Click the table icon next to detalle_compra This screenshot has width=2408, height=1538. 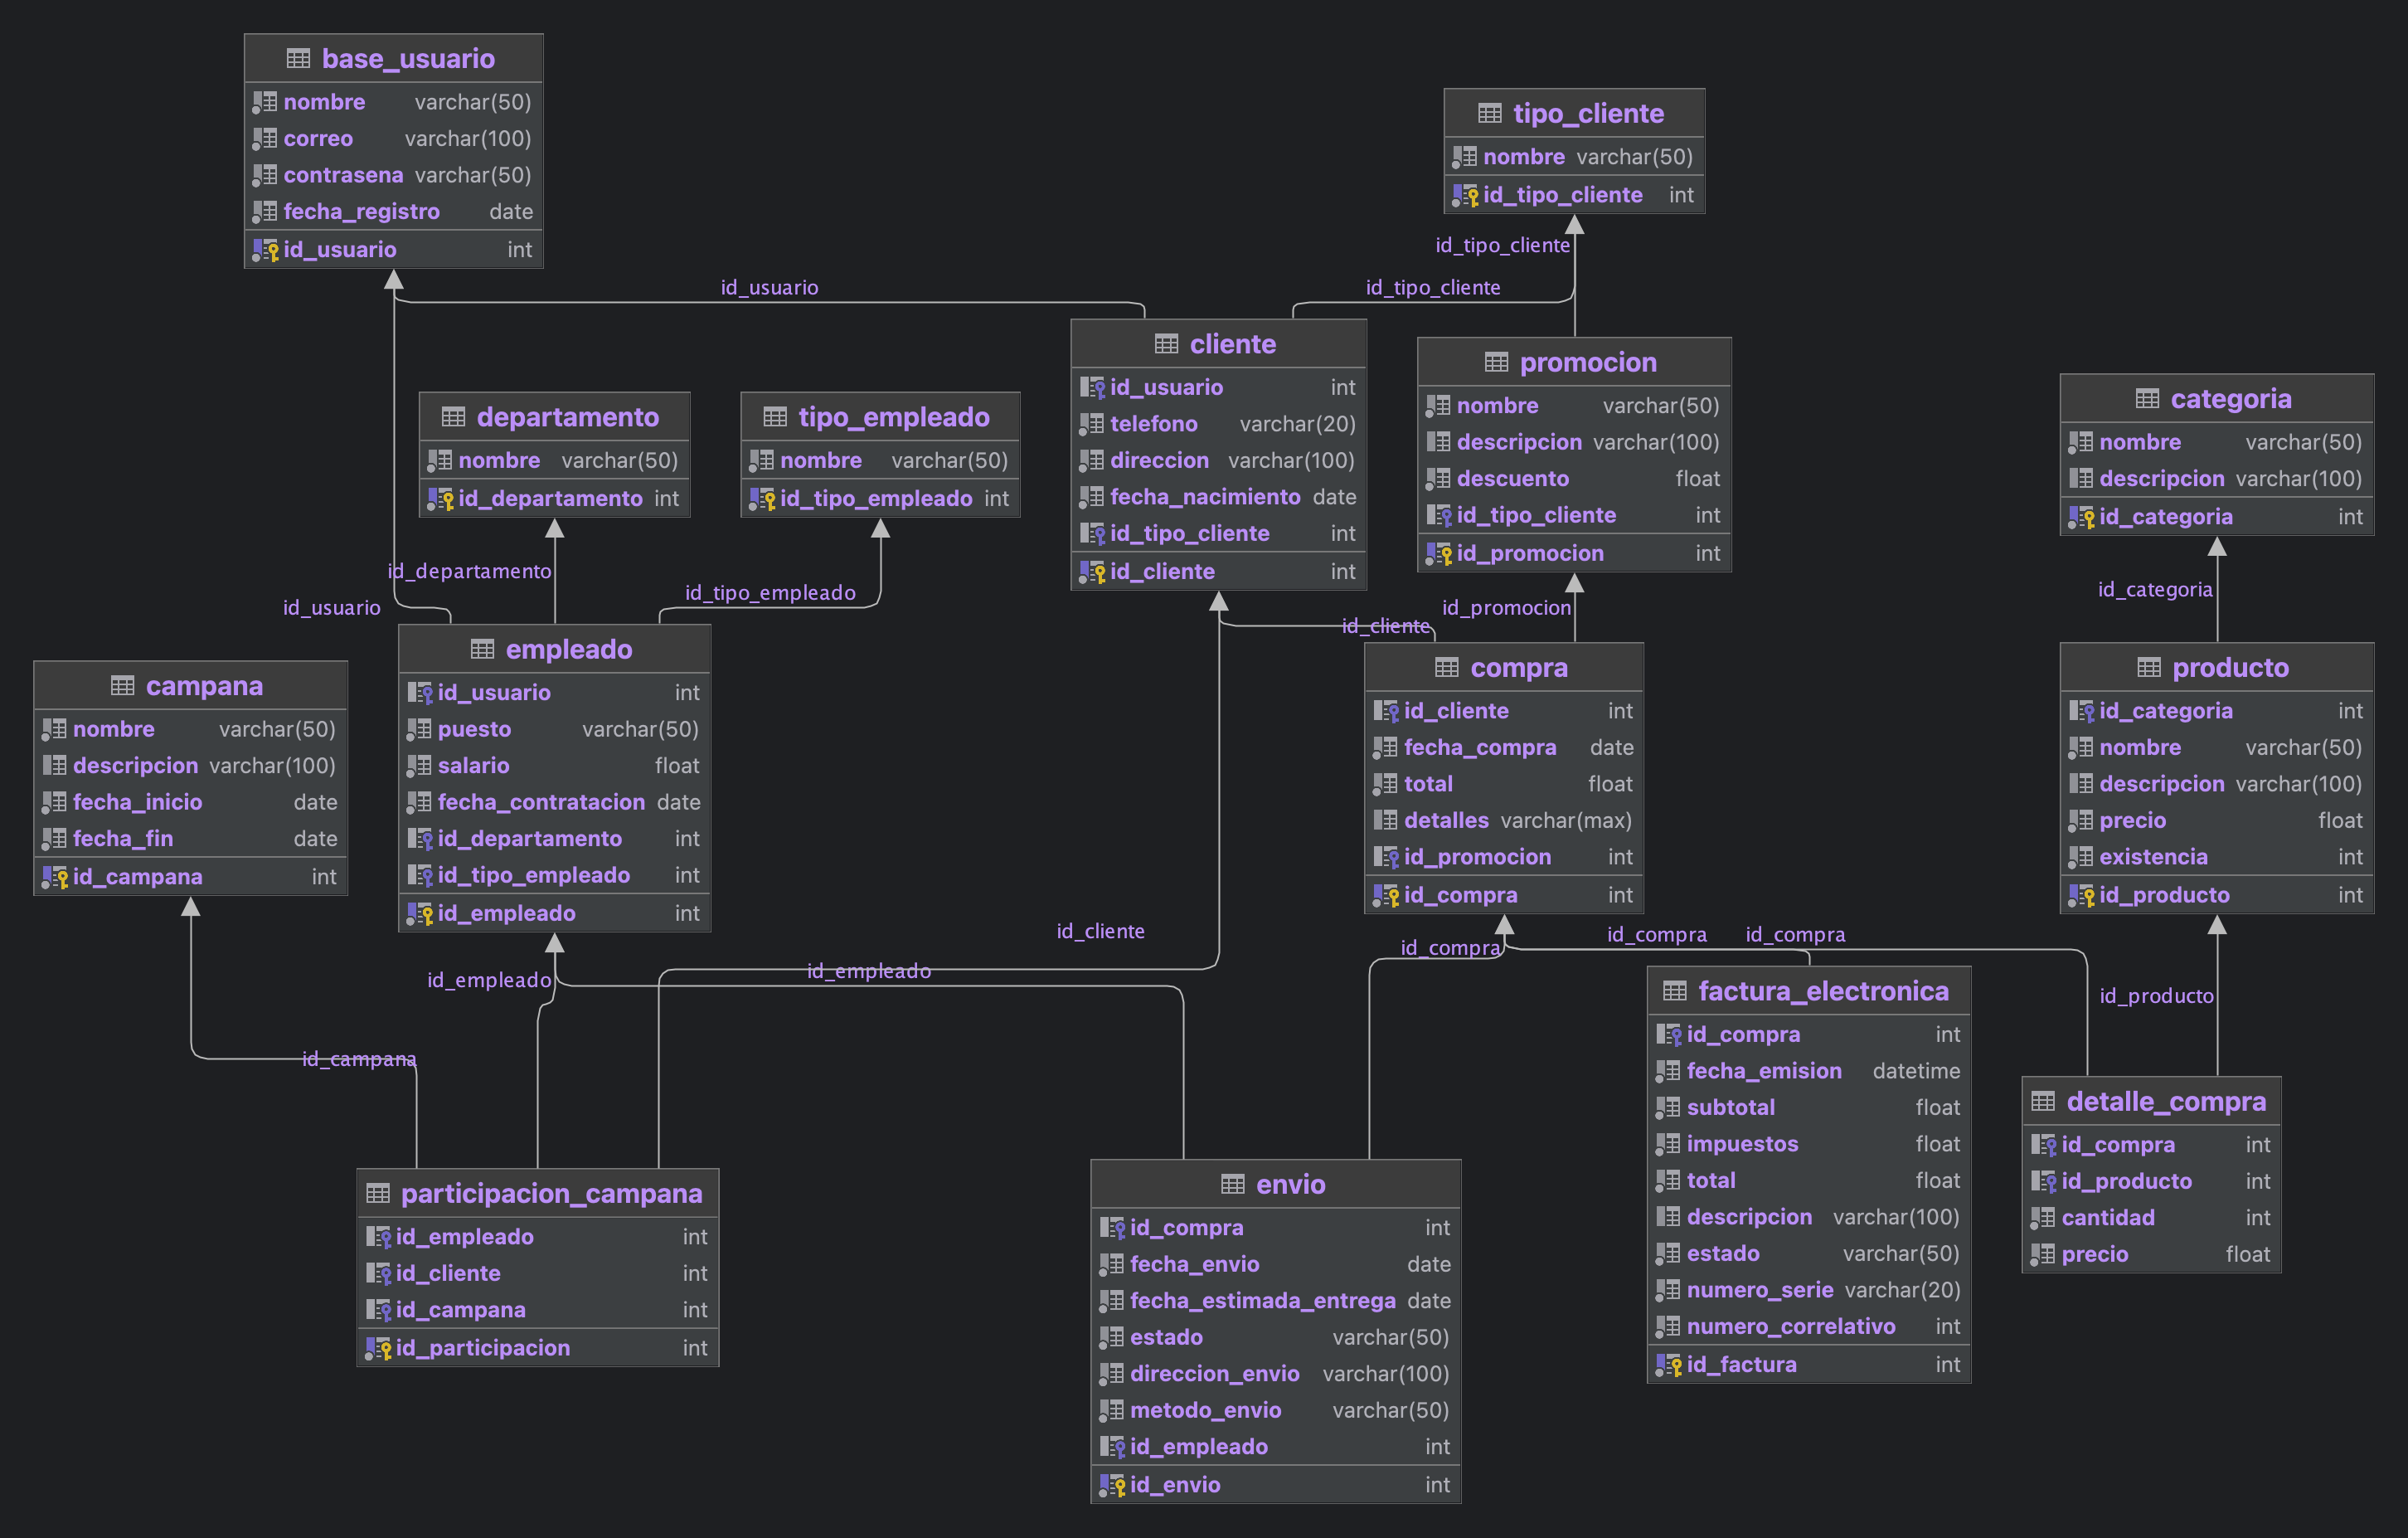tap(2043, 1102)
